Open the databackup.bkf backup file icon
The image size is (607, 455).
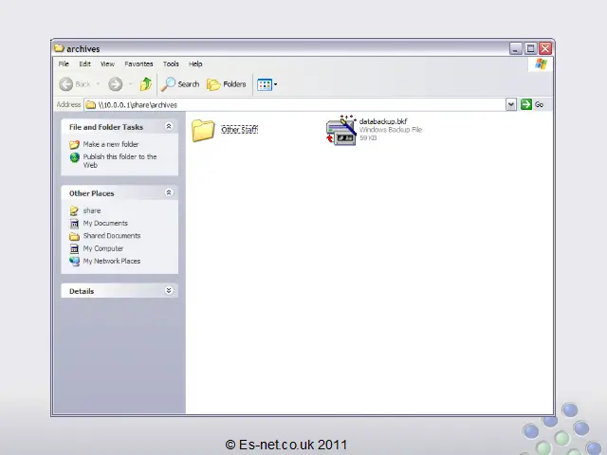pyautogui.click(x=340, y=131)
